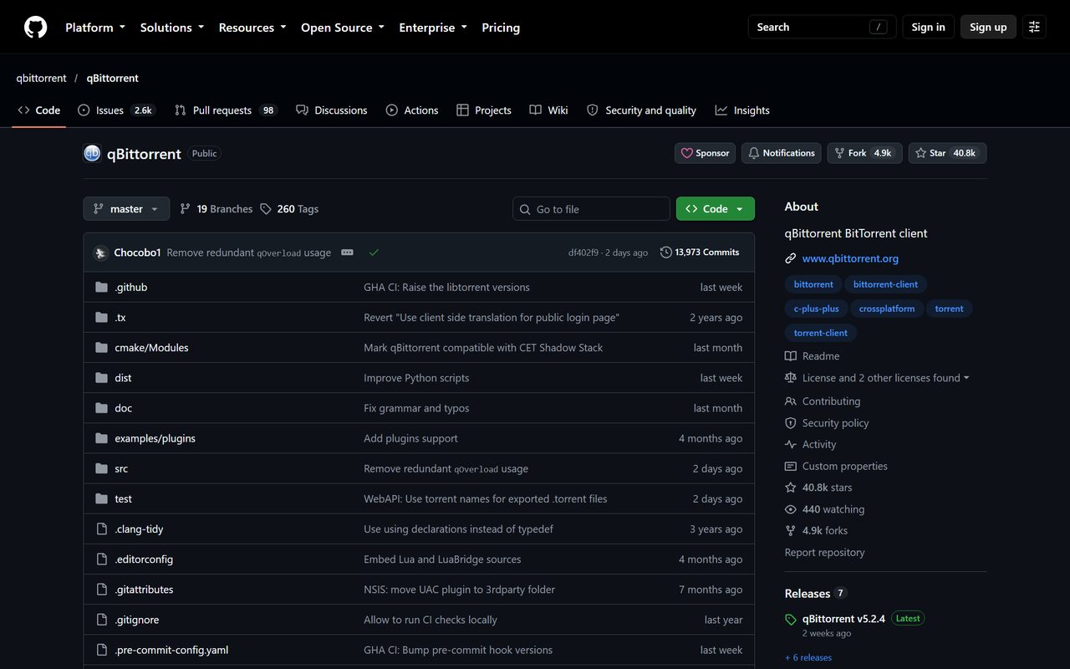1070x669 pixels.
Task: Open the Platform dropdown menu
Action: [x=95, y=28]
